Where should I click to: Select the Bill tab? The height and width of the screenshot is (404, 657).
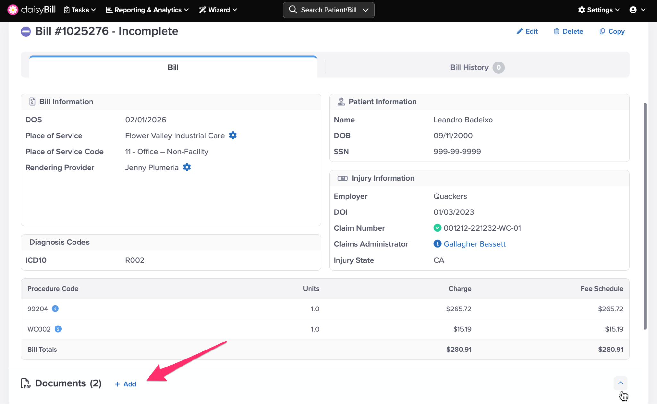[173, 67]
